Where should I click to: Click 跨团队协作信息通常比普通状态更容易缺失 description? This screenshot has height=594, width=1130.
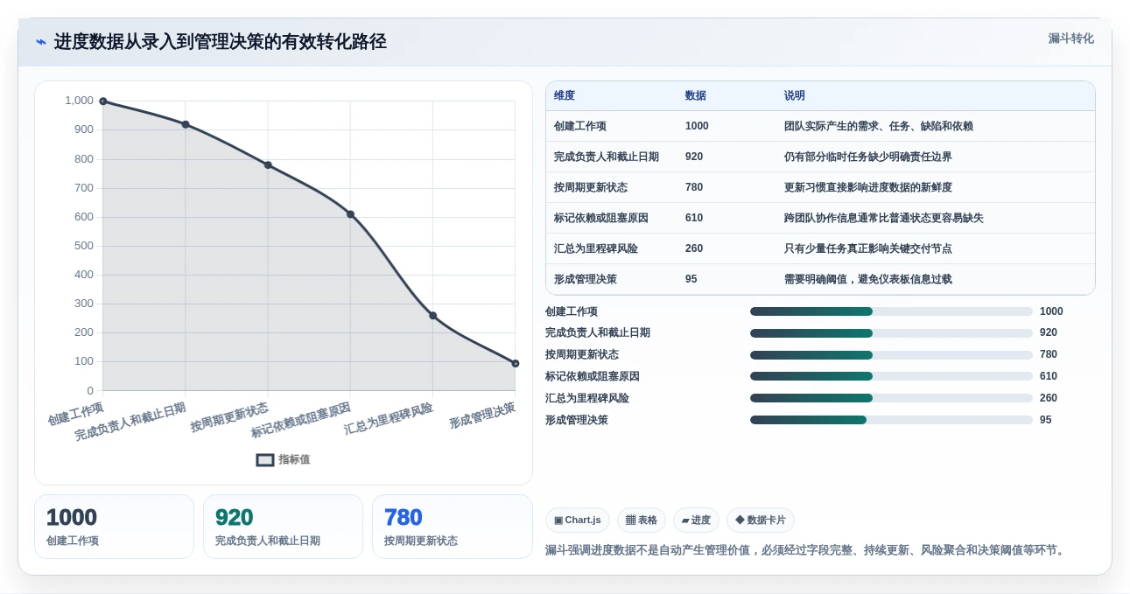[x=884, y=218]
